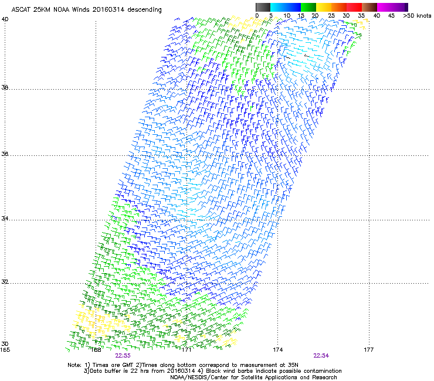
Task: Click the green 15-20 knots color swatch
Action: pyautogui.click(x=308, y=7)
